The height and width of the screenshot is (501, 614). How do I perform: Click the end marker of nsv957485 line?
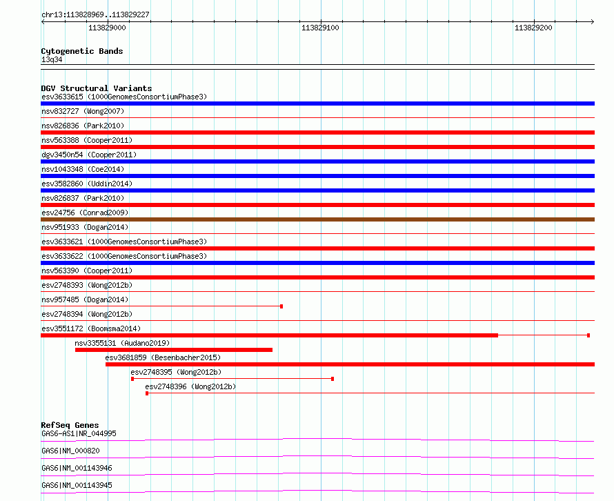(x=281, y=306)
